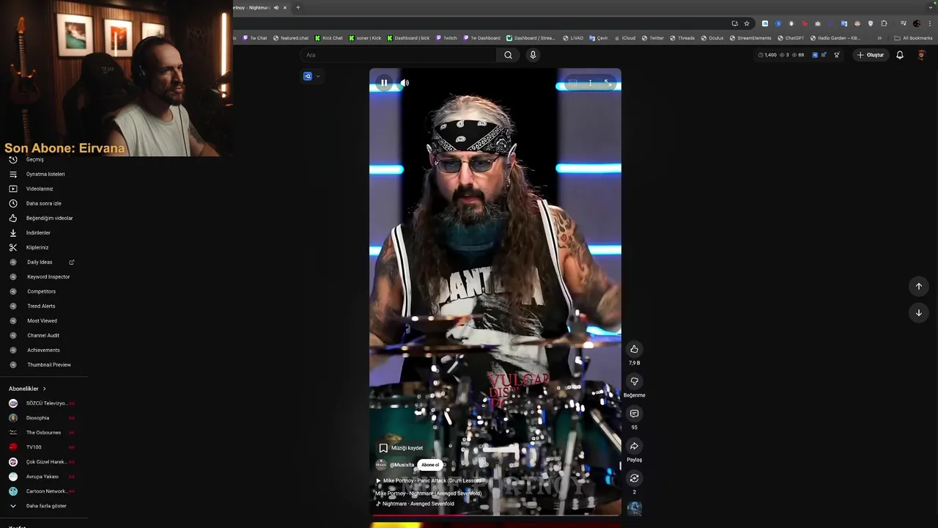Open Daha sonra izle
Image resolution: width=938 pixels, height=528 pixels.
[44, 204]
